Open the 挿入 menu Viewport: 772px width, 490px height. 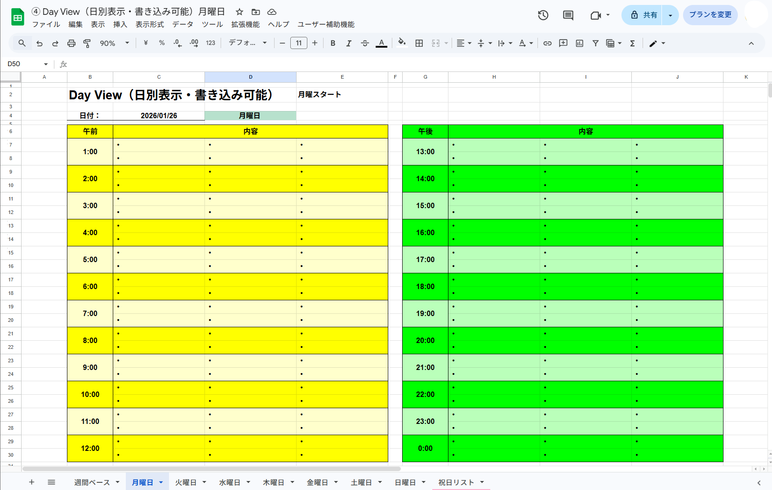coord(120,25)
